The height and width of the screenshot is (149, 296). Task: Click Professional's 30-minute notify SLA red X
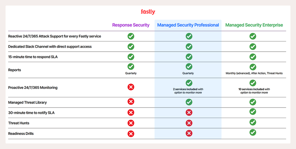point(189,112)
